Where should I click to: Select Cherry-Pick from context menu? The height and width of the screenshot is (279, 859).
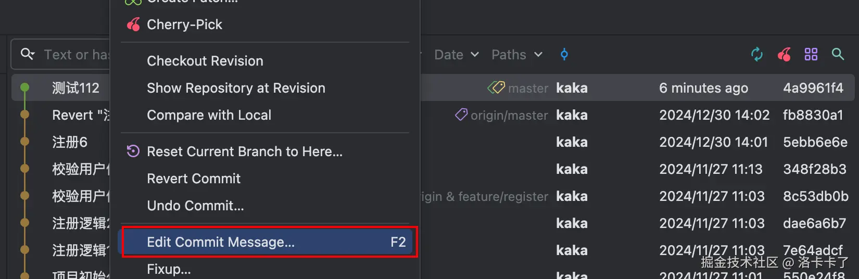184,24
